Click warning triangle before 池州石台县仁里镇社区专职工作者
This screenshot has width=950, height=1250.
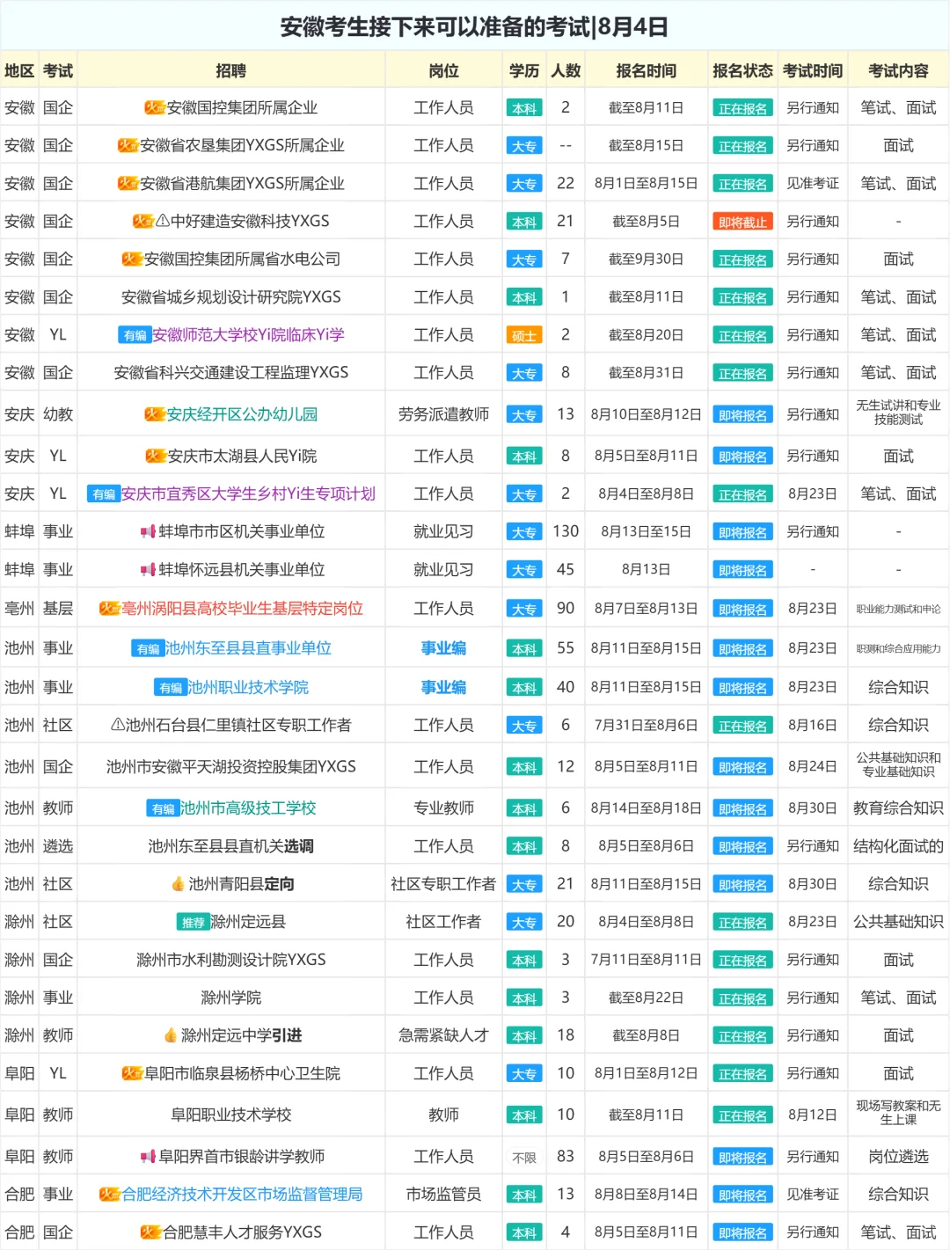(x=118, y=725)
